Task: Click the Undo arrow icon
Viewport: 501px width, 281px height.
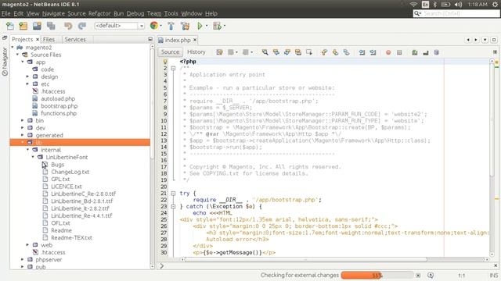Action: click(x=68, y=26)
